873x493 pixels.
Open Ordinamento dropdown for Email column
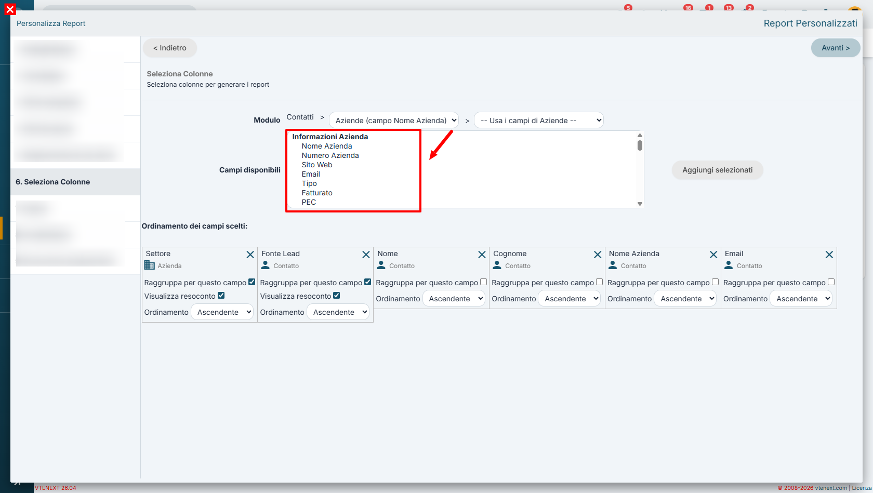801,299
